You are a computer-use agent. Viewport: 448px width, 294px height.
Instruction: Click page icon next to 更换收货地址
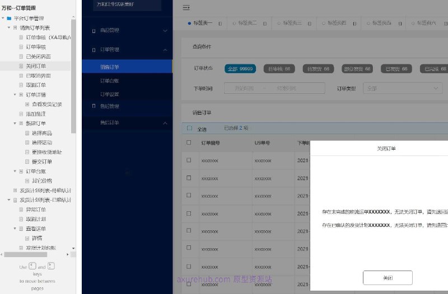tap(27, 152)
